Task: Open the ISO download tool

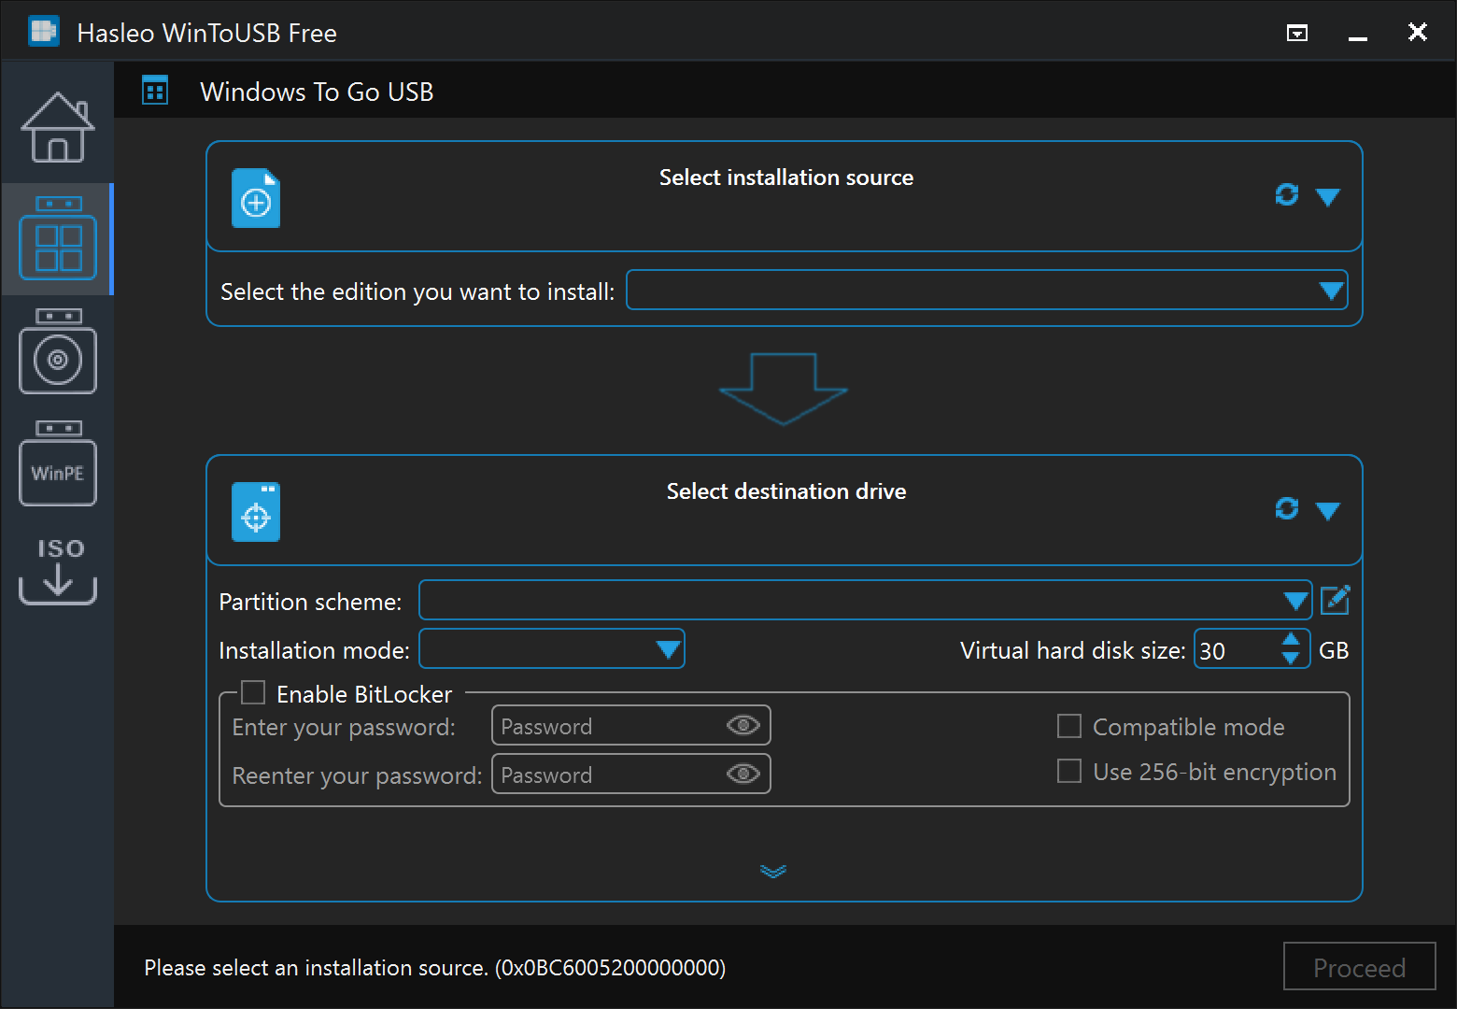Action: click(58, 571)
